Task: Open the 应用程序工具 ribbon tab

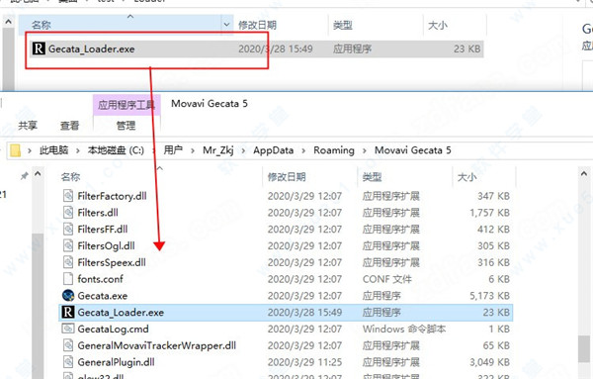Action: click(x=127, y=105)
